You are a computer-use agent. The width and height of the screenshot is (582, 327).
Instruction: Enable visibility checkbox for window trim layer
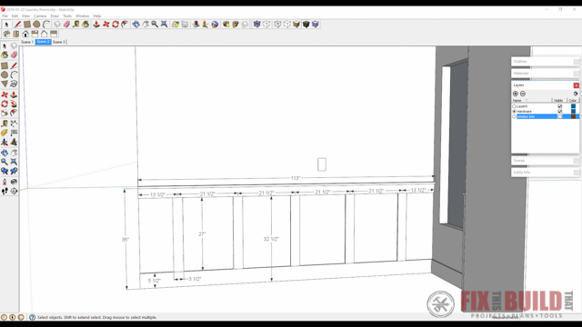(x=560, y=116)
